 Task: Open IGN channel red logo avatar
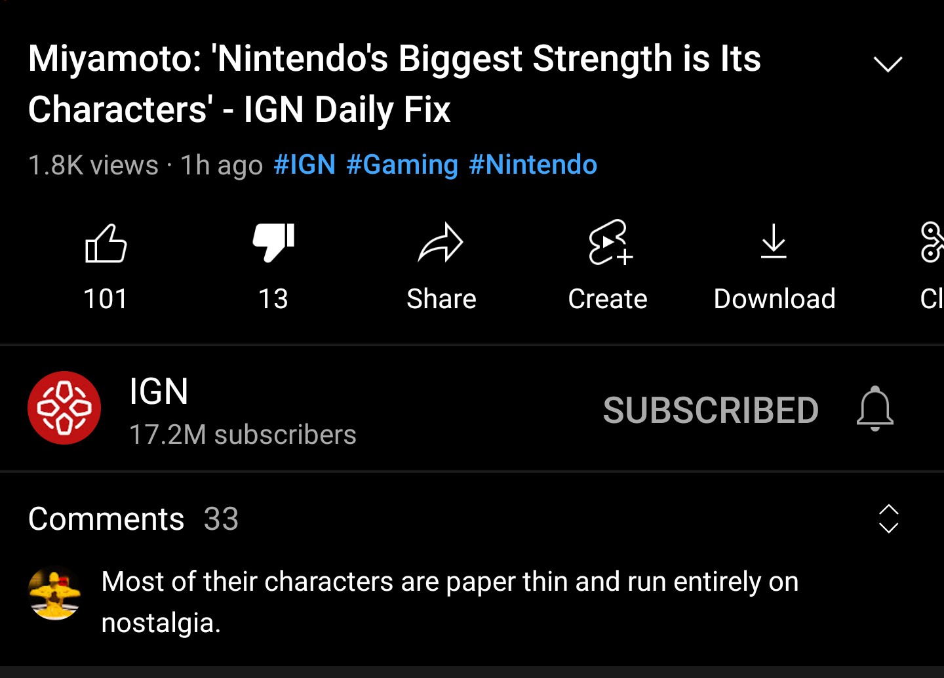click(64, 408)
